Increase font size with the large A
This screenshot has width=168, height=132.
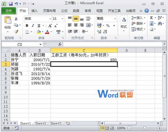[x=50, y=26]
